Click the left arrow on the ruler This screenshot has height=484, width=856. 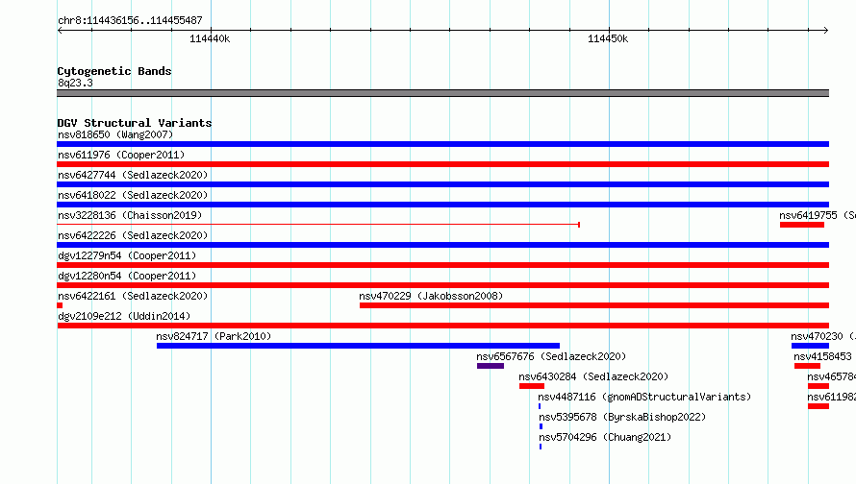click(x=60, y=30)
